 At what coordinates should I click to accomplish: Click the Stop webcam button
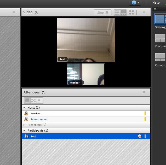pyautogui.click(x=102, y=13)
